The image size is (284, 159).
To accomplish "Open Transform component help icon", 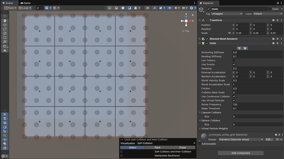I will 273,20.
